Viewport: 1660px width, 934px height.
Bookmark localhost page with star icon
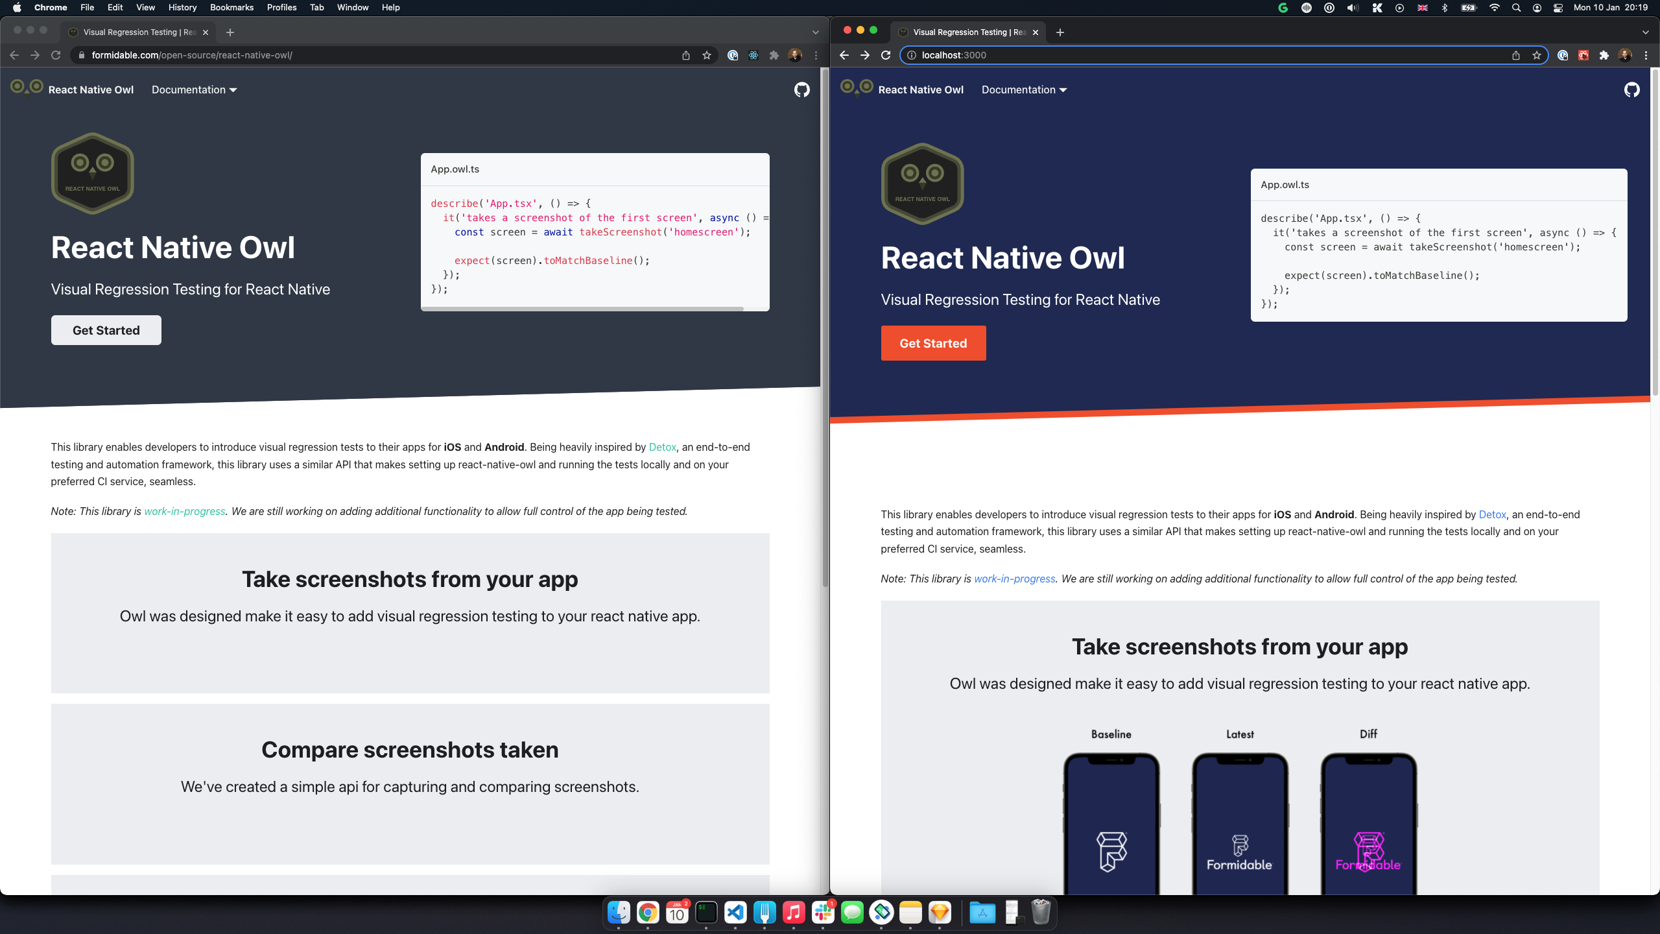tap(1536, 55)
